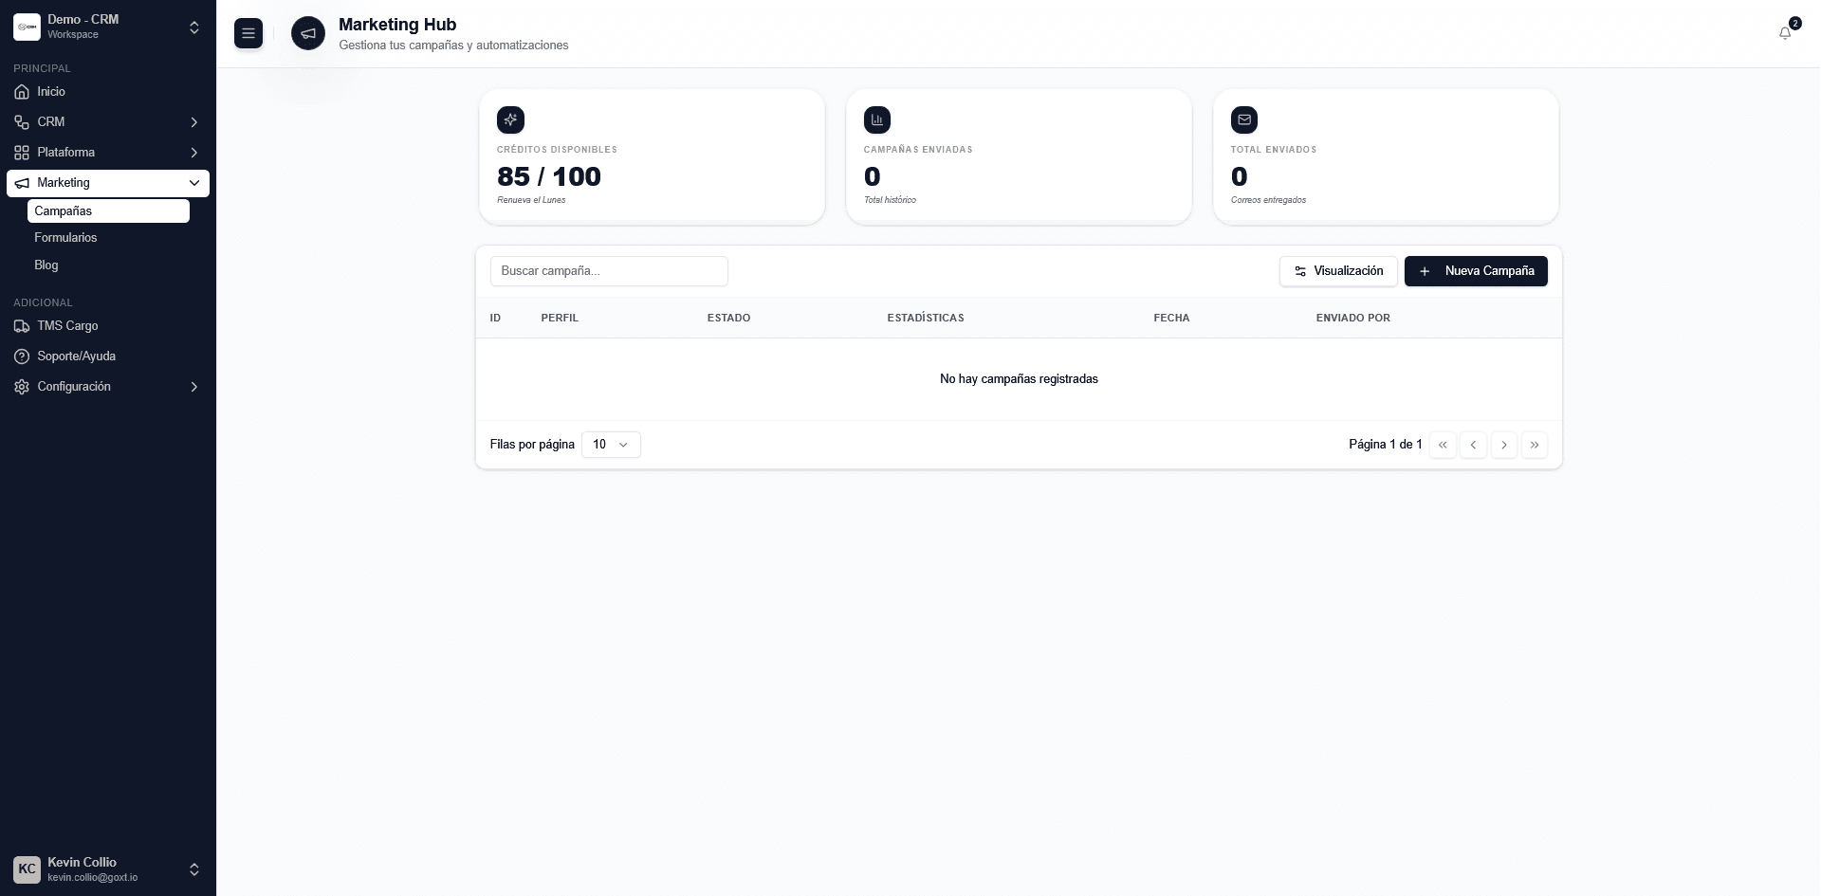Click the Marketing Hub megaphone icon
Viewport: 1821px width, 896px height.
[x=308, y=33]
